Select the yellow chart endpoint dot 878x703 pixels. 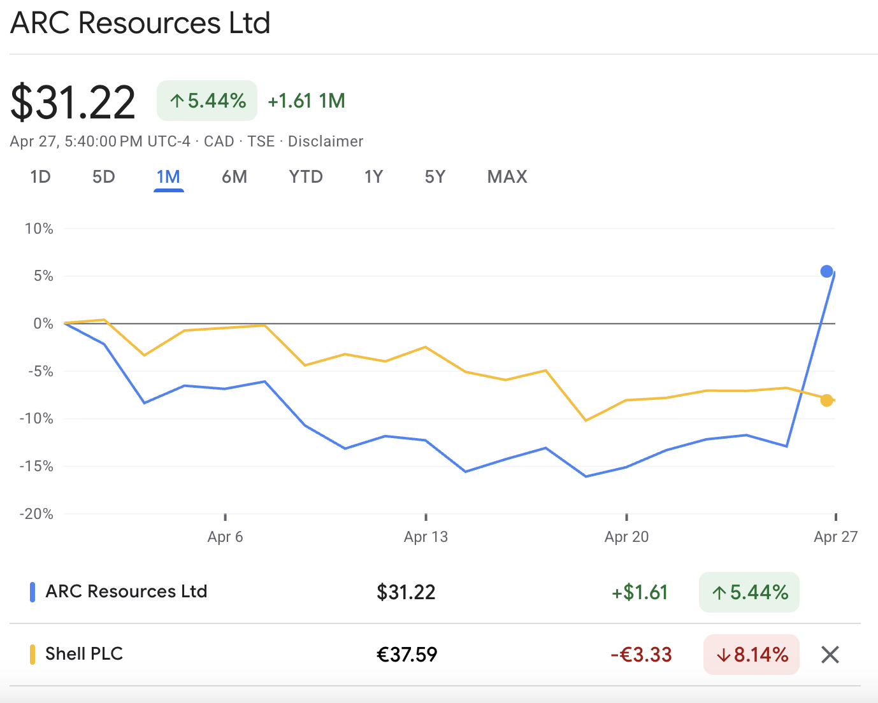click(x=826, y=401)
